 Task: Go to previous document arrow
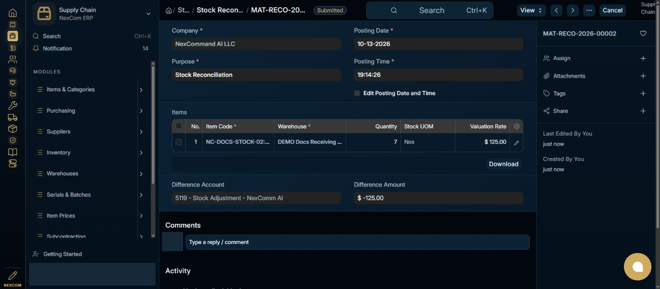click(x=556, y=10)
